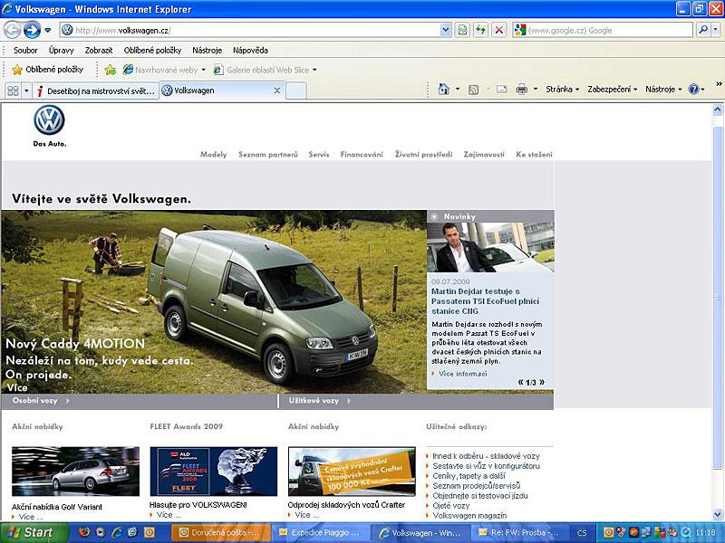Open the Zabezpečení dropdown menu
This screenshot has width=725, height=543.
[x=613, y=89]
